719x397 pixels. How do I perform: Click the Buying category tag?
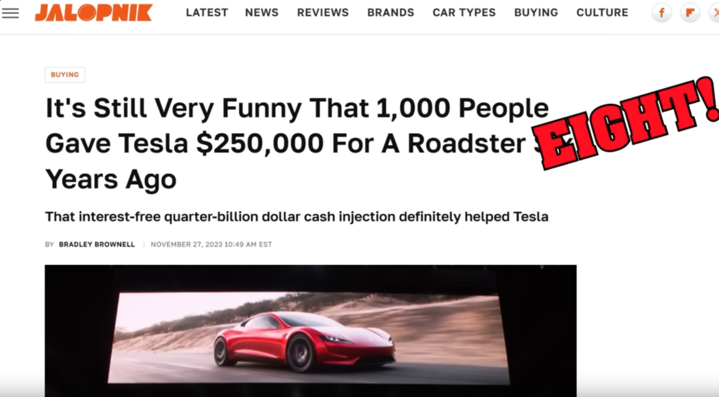65,75
